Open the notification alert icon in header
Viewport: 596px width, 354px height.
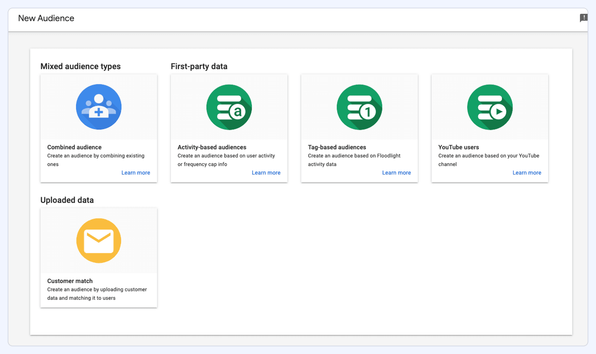coord(584,18)
